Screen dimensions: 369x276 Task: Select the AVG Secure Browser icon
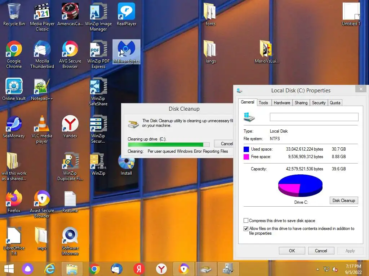(x=70, y=55)
